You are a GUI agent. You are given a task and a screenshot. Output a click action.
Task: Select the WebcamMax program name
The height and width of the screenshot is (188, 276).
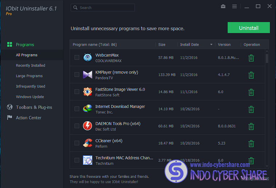pyautogui.click(x=107, y=55)
